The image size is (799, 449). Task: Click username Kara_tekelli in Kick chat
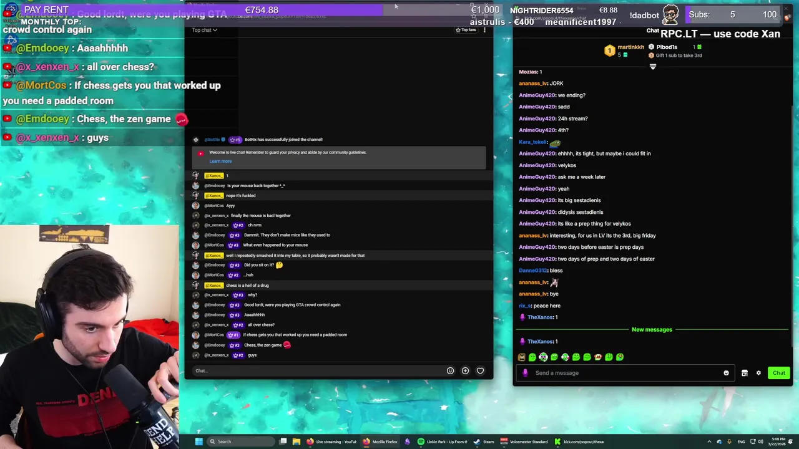(532, 142)
